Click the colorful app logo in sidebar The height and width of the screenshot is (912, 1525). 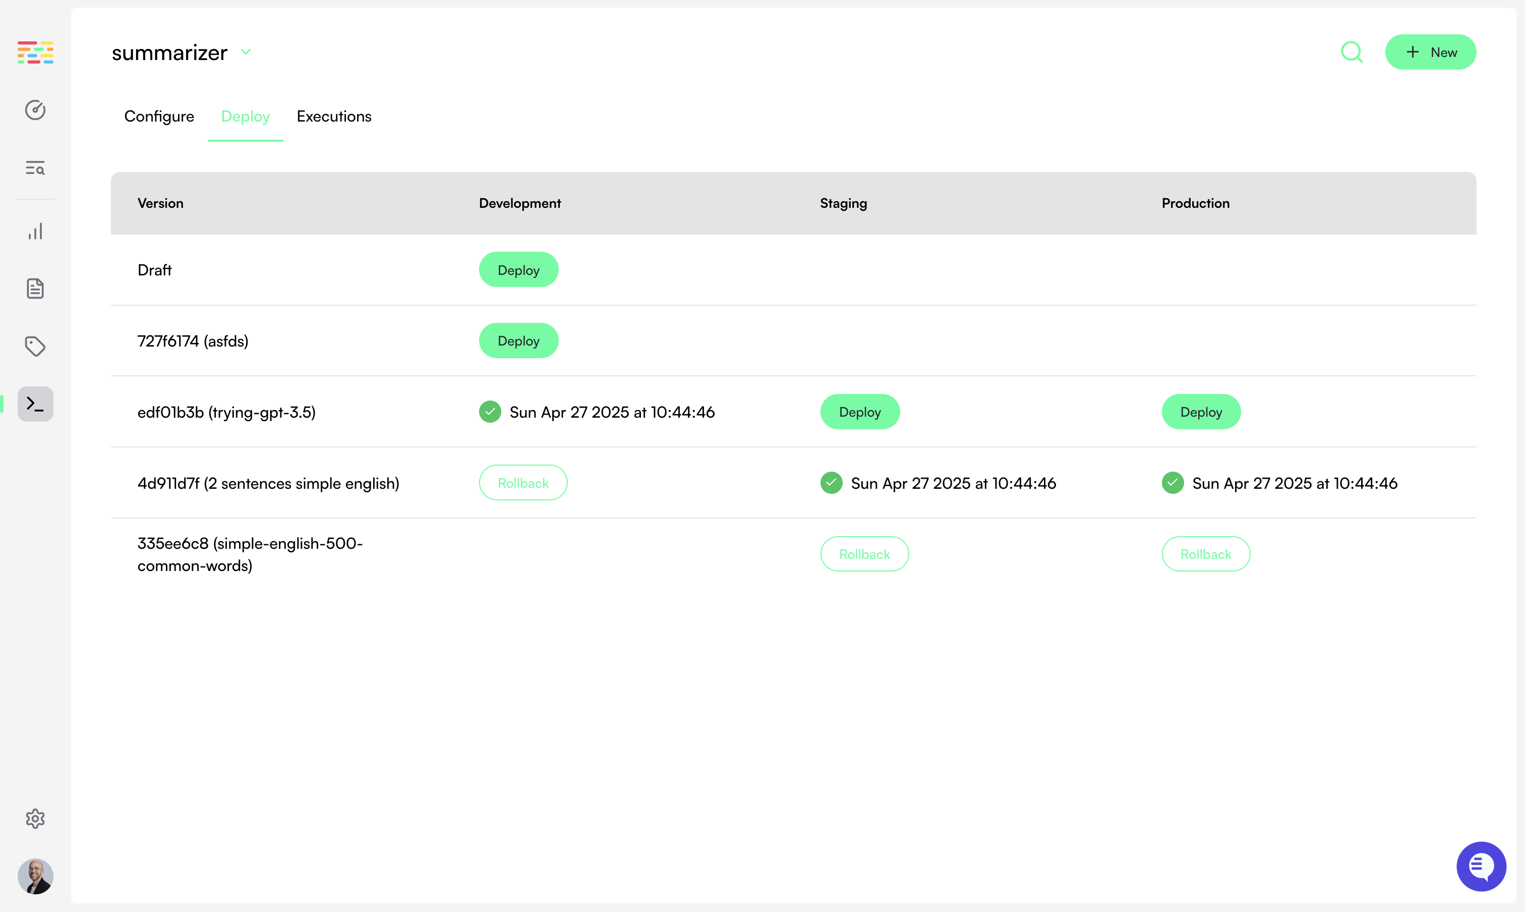pos(35,52)
